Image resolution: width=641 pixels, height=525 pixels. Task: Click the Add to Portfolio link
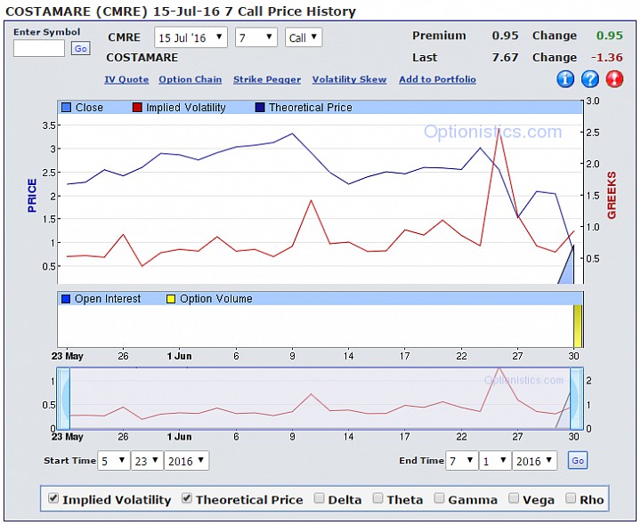(x=437, y=80)
